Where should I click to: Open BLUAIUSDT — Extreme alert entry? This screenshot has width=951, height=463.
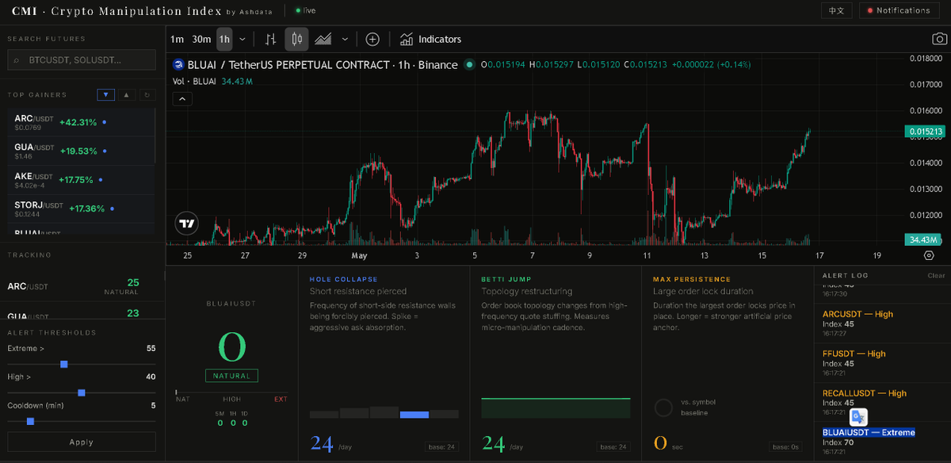click(x=882, y=443)
